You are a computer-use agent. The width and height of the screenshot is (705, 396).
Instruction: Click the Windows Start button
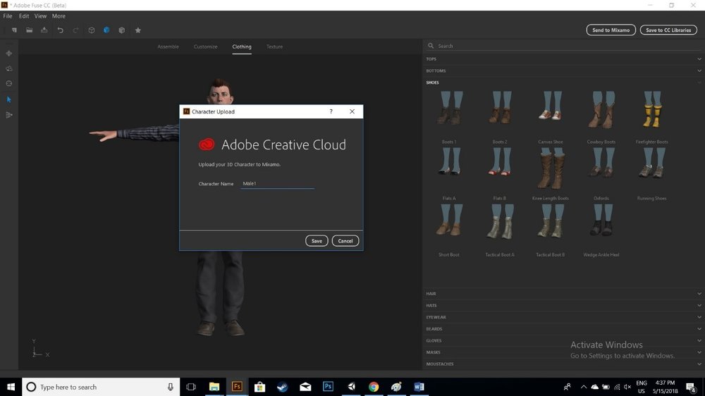(11, 387)
